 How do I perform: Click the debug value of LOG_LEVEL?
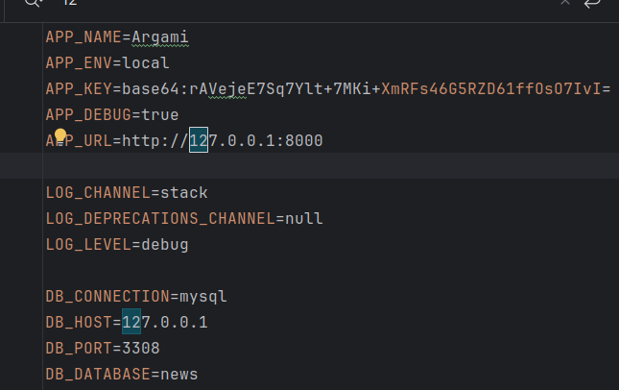[x=165, y=245]
